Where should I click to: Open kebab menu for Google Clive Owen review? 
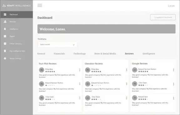tap(173, 84)
